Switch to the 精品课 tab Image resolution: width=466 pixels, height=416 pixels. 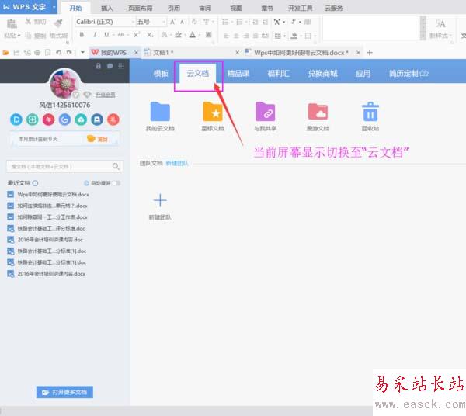[x=238, y=73]
